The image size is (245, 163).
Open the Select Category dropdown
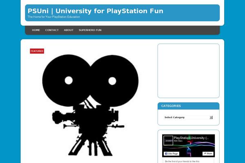coord(188,117)
